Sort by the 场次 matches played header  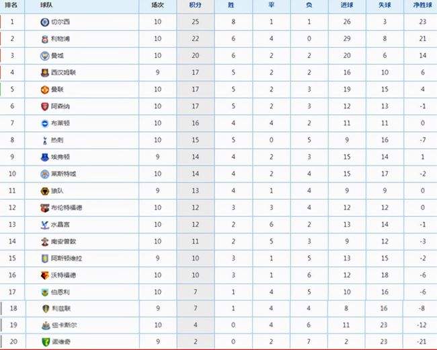(x=157, y=5)
